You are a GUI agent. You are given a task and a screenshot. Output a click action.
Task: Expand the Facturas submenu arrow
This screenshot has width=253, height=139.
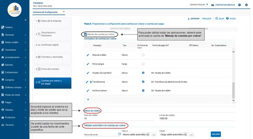coord(26,35)
